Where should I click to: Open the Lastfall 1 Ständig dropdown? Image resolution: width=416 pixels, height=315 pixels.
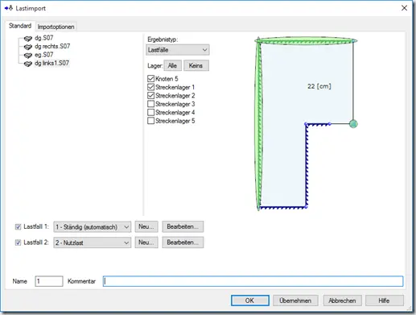pyautogui.click(x=93, y=227)
